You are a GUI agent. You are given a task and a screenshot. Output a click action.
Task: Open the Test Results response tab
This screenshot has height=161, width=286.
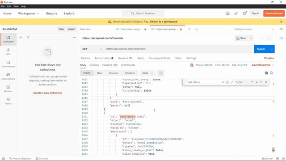(128, 65)
